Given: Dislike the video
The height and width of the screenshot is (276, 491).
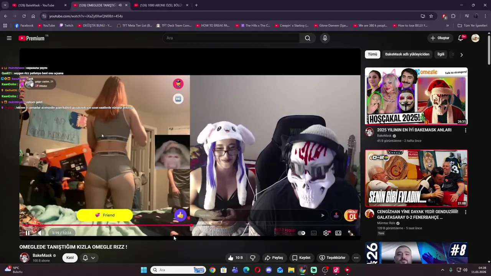Looking at the screenshot, I should coord(253,258).
